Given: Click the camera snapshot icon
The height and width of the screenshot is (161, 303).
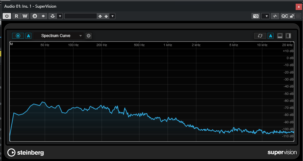Looking at the screenshot, I should point(256,16).
